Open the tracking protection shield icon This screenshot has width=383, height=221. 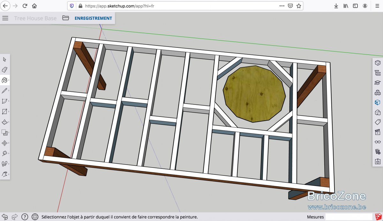pyautogui.click(x=72, y=6)
